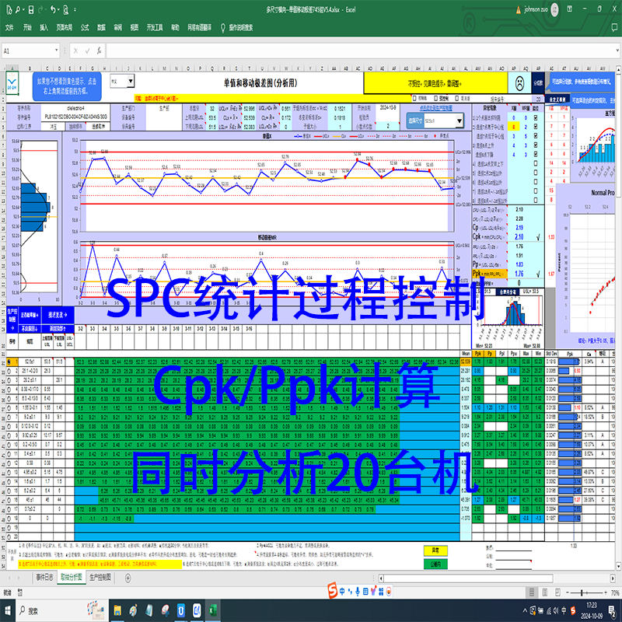Click the Excel icon in taskbar
Viewport: 622px width, 622px height.
click(212, 610)
